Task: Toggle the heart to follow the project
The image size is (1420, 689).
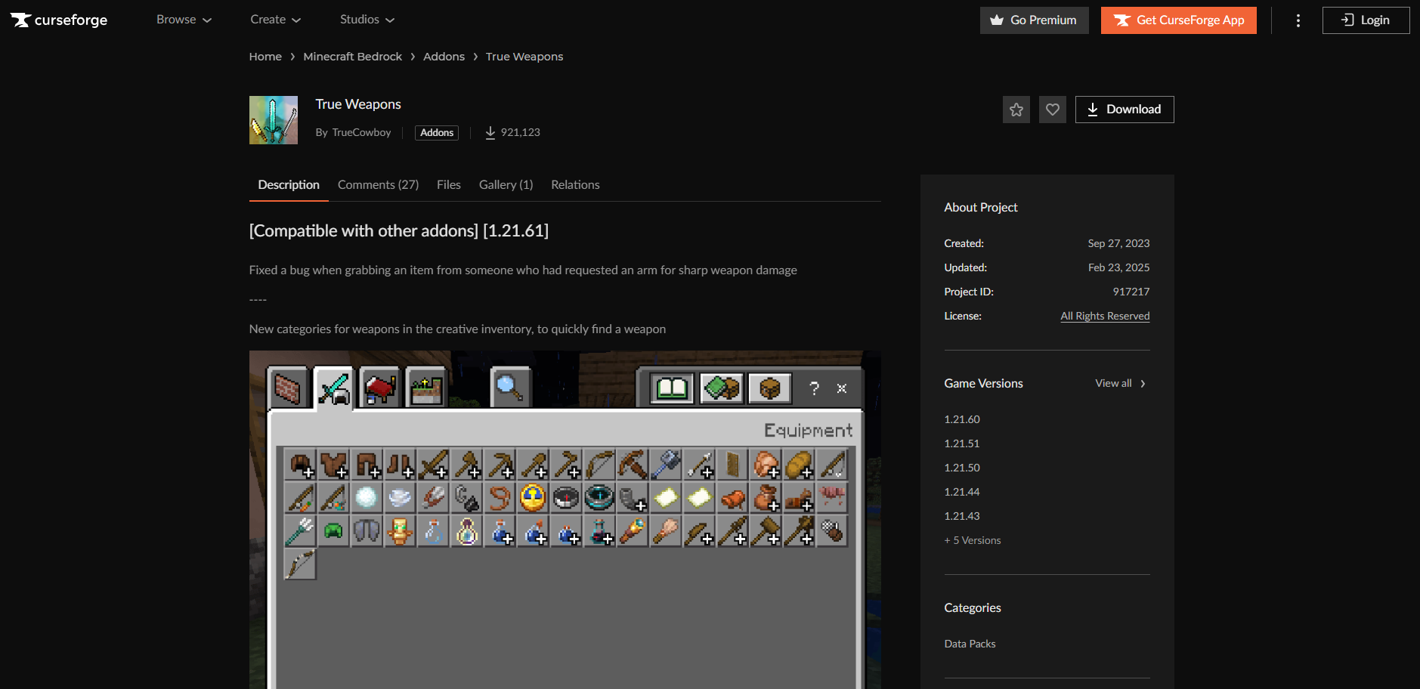Action: coord(1052,109)
